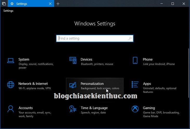The height and width of the screenshot is (129, 190).
Task: Open the Phone icon
Action: click(x=135, y=60)
